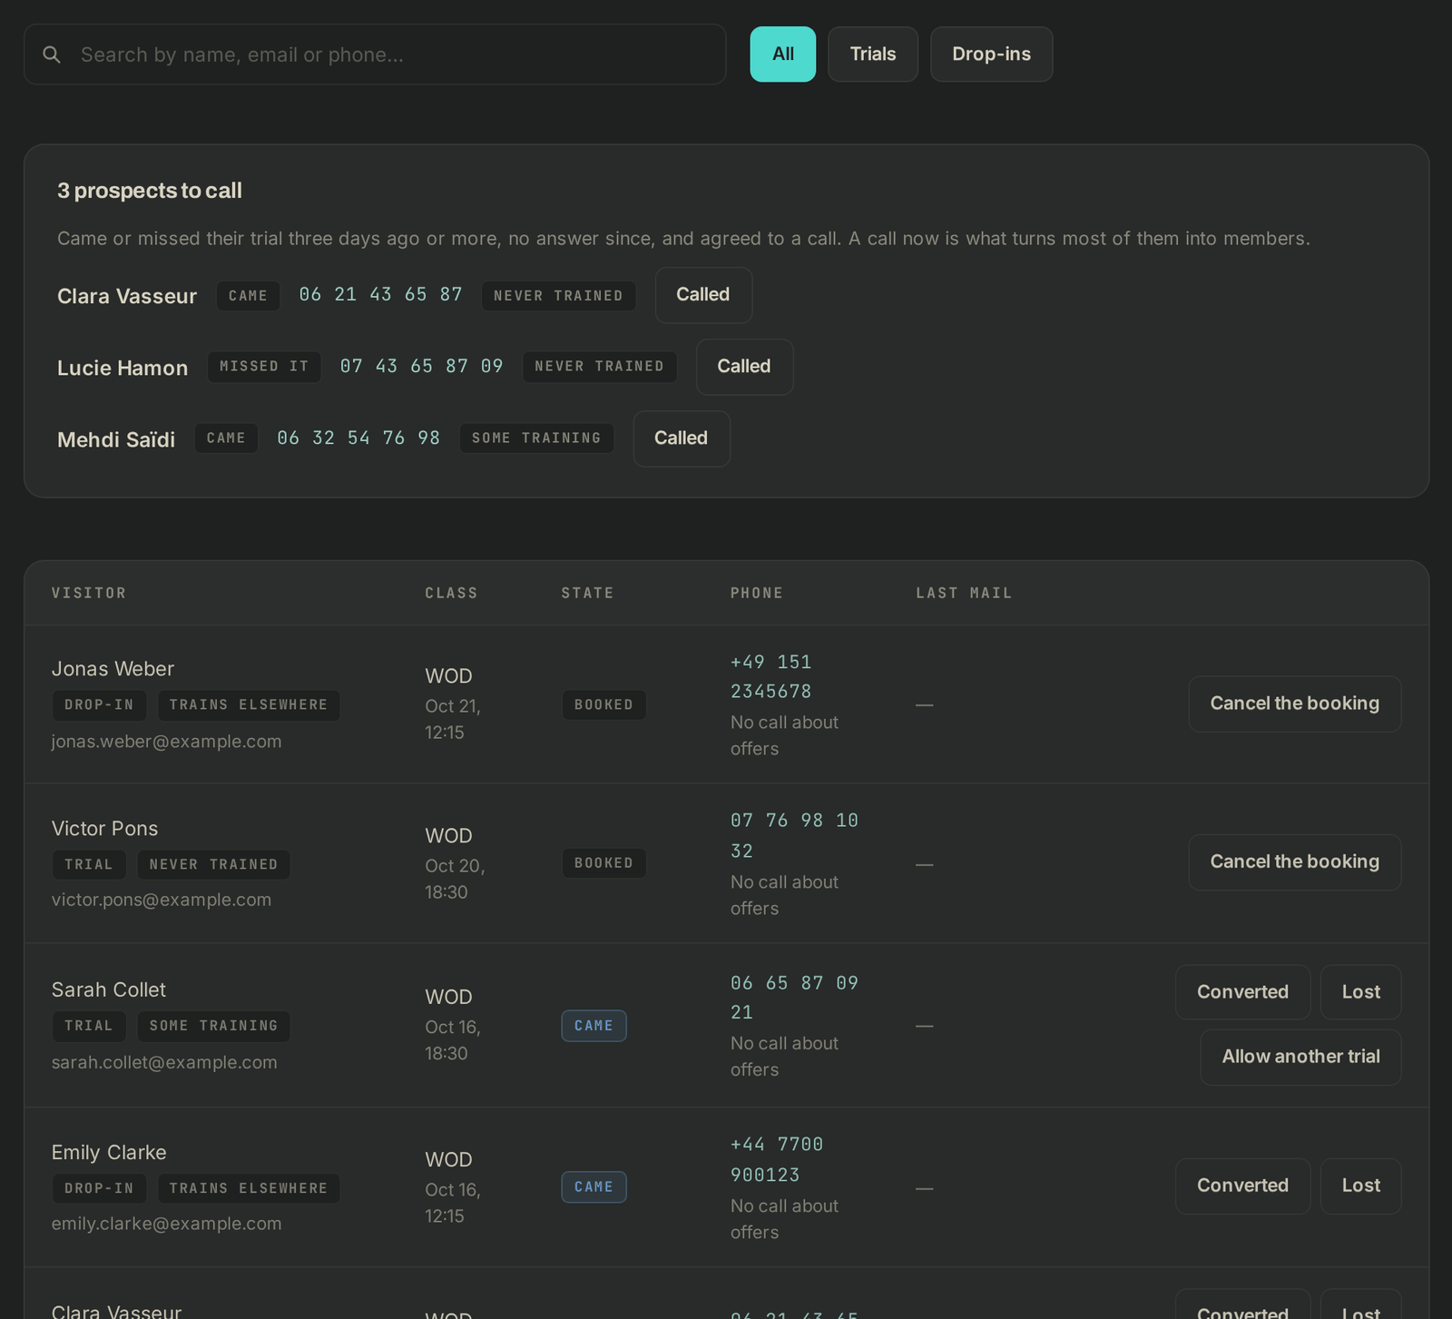Mark Clara Vasseur as Called

click(x=703, y=295)
